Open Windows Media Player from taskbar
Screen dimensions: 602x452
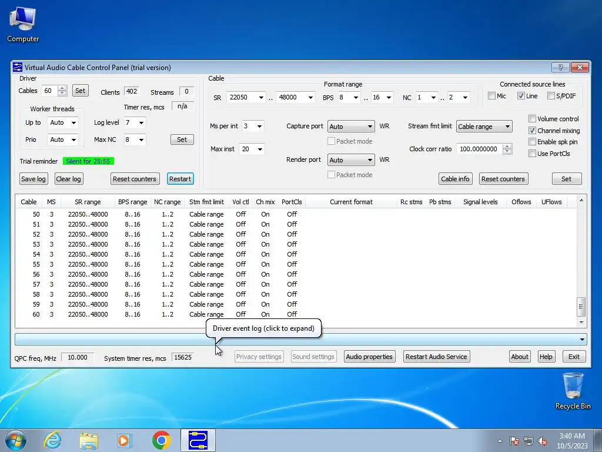pos(124,440)
